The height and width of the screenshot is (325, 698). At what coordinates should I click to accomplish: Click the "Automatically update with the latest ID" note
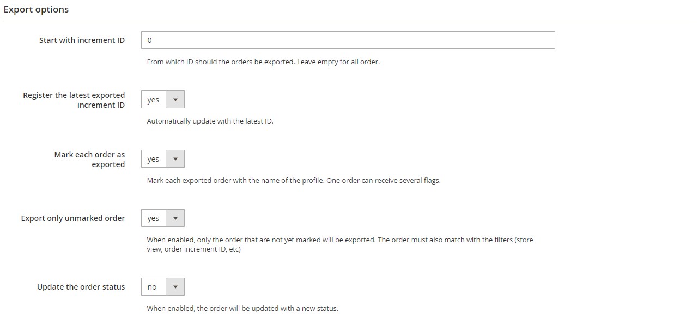pyautogui.click(x=210, y=121)
